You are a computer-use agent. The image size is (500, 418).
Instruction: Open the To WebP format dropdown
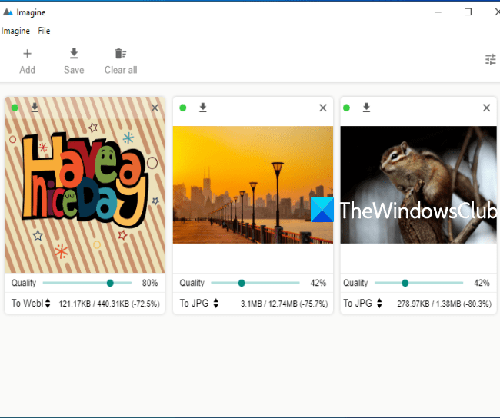click(x=31, y=303)
